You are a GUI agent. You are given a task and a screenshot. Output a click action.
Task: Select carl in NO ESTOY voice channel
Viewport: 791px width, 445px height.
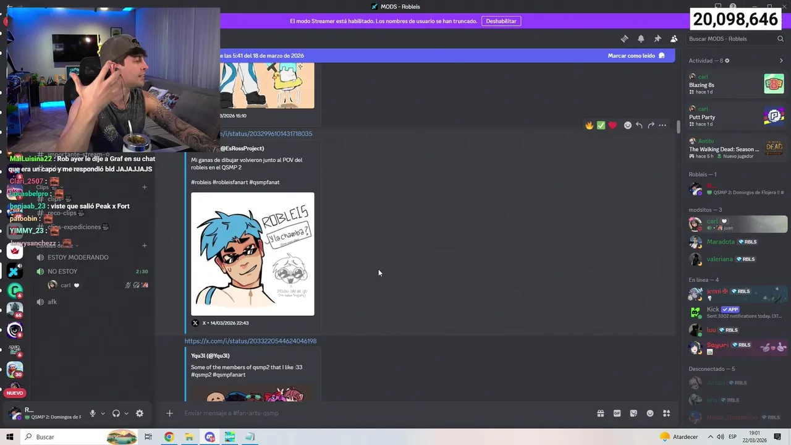coord(97,286)
